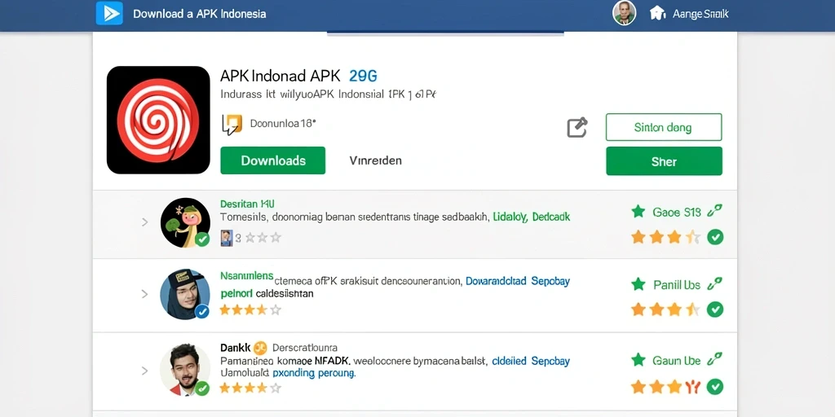
Task: Click the link icon next to Gaun Ube
Action: pyautogui.click(x=714, y=360)
